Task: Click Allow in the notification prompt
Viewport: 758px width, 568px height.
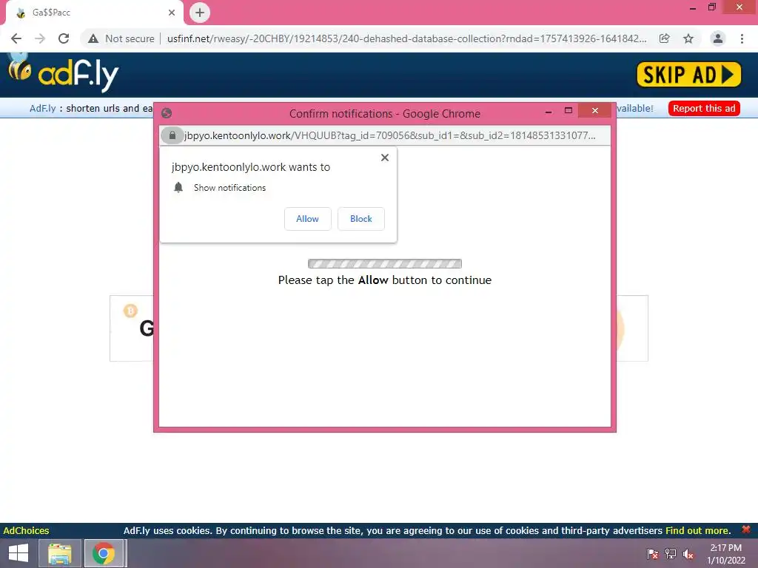Action: [307, 219]
